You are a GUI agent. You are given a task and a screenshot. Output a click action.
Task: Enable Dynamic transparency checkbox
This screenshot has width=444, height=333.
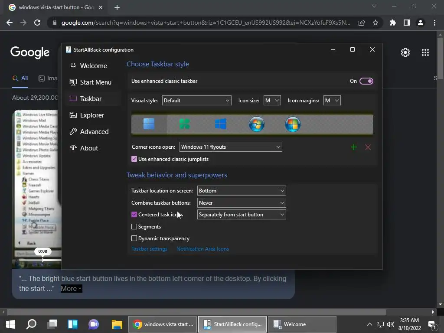[x=134, y=239]
